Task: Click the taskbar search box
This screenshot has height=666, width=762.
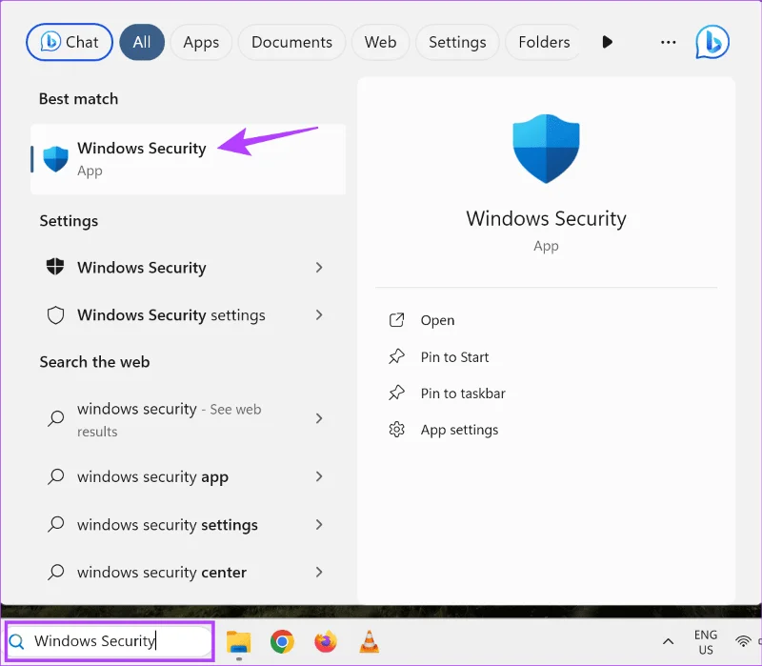Action: (x=110, y=641)
